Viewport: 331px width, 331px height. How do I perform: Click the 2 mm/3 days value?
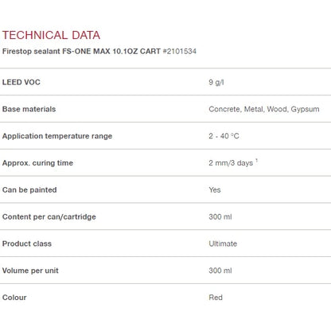[231, 163]
